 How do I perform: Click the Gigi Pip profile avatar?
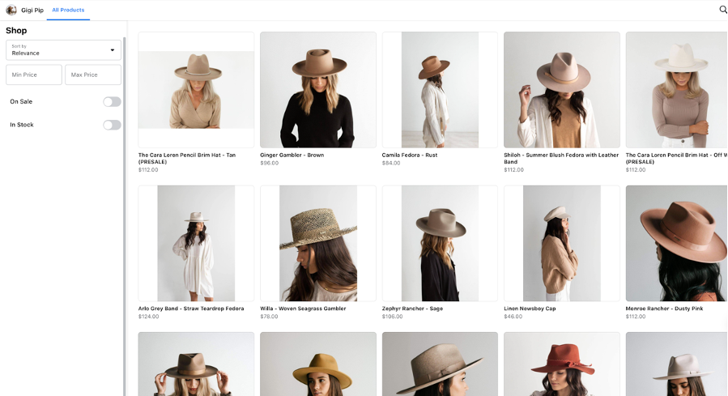[11, 10]
